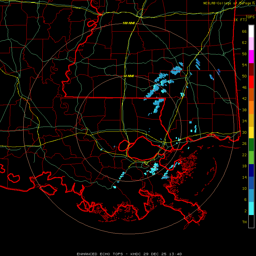Click the yellow 34 kft legend swatch
The image size is (256, 256).
pyautogui.click(x=251, y=133)
